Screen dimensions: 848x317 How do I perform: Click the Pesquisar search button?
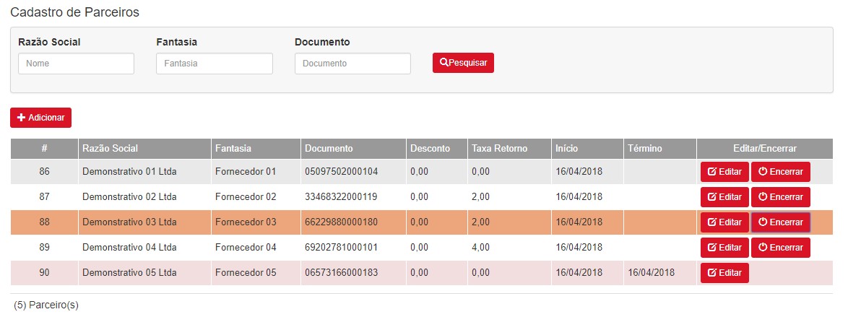[463, 63]
